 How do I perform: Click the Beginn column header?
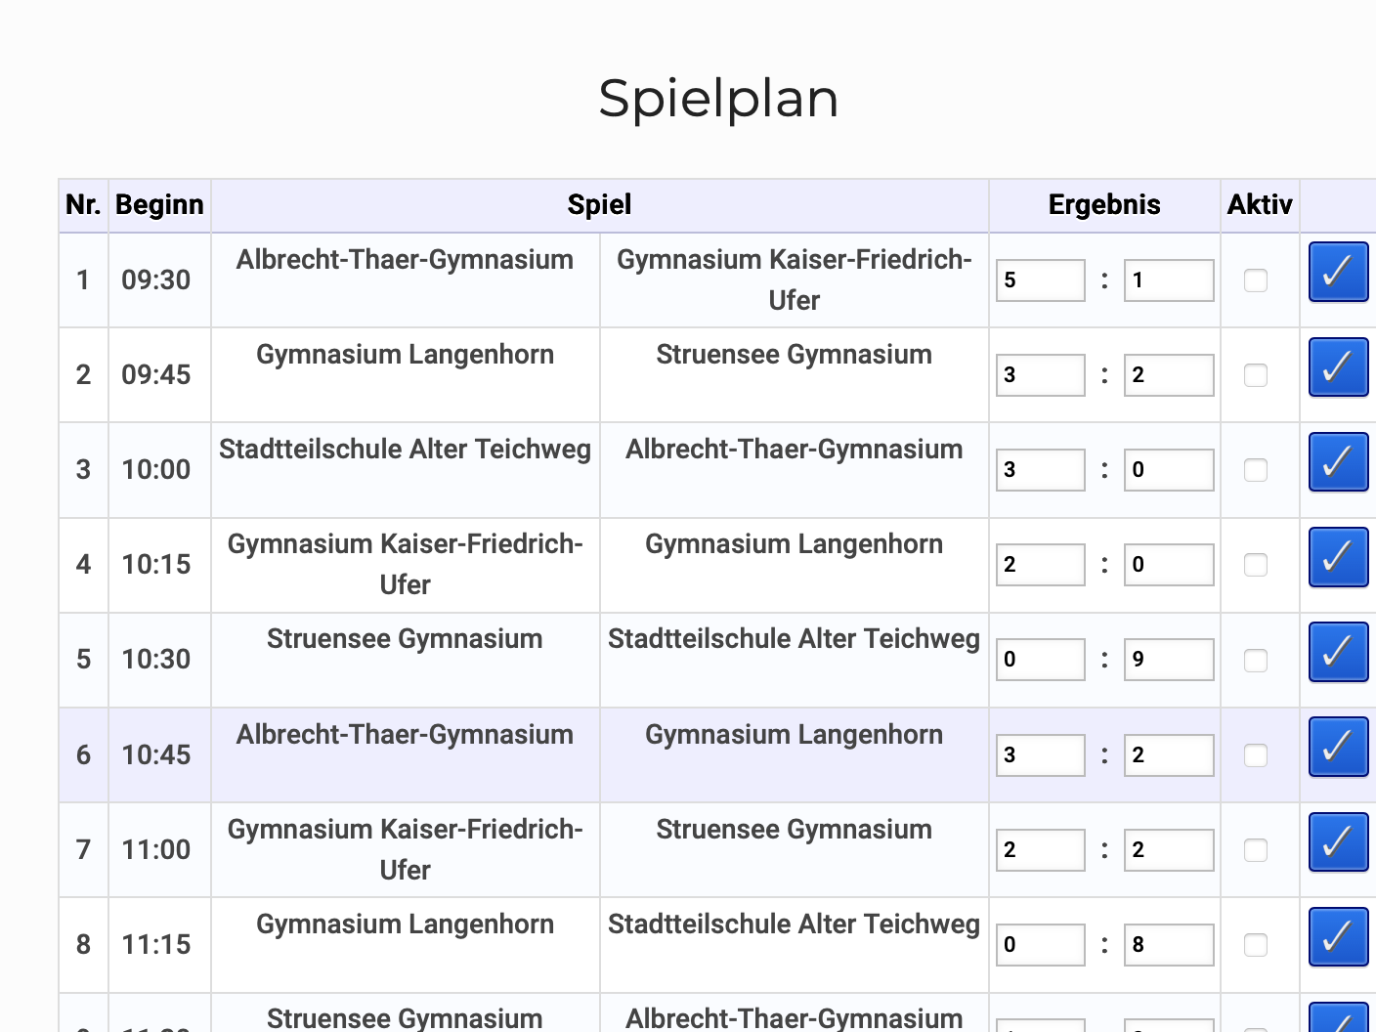click(159, 205)
